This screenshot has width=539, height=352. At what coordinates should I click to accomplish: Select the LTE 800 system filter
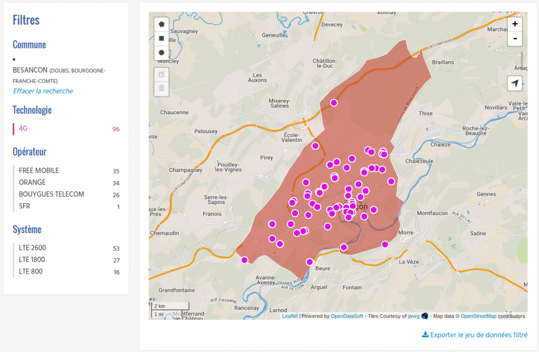[31, 271]
